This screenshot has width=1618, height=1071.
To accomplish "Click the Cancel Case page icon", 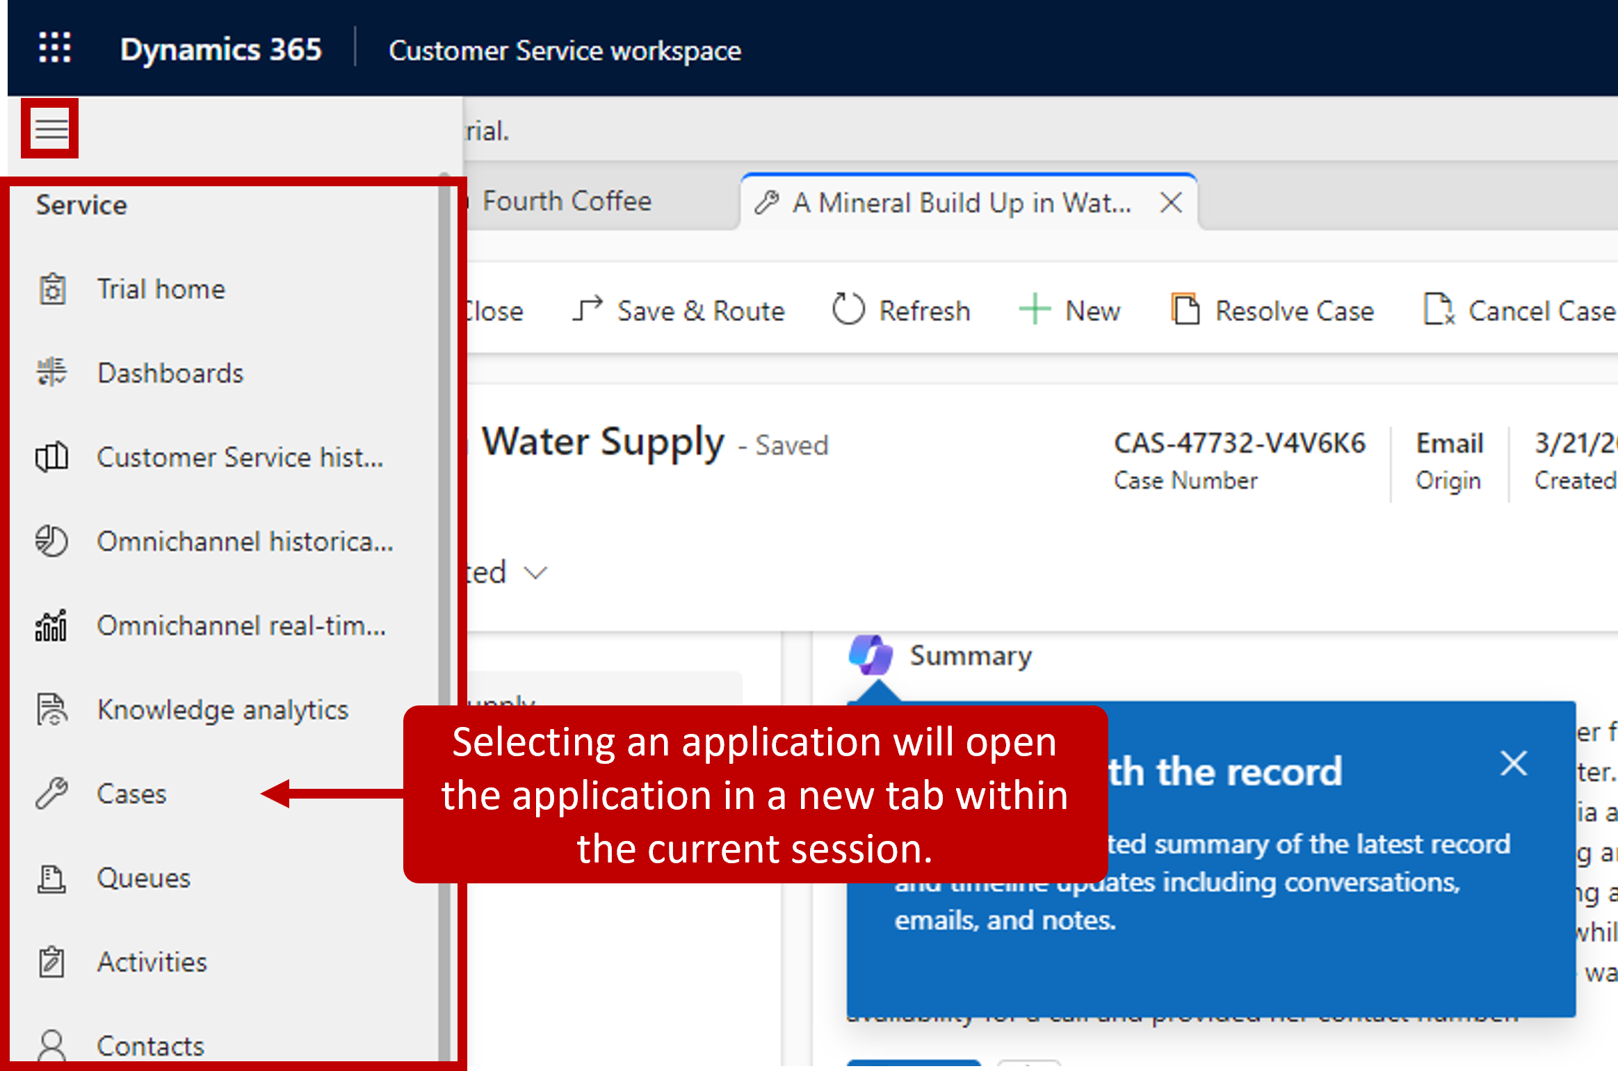I will click(x=1439, y=309).
